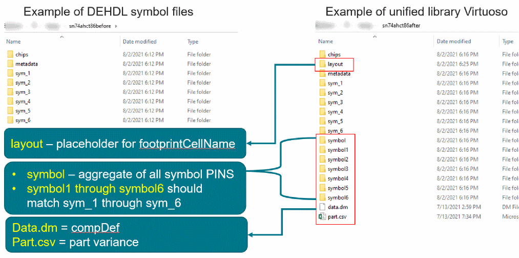Screen dimensions: 519x258
Task: Select the part.csv Excel file icon
Action: [322, 217]
